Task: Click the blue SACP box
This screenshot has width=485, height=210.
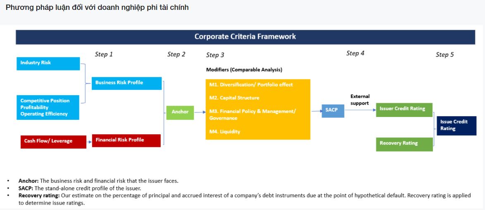Action: (x=332, y=111)
